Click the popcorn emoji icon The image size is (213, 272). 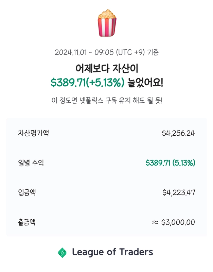(x=107, y=23)
